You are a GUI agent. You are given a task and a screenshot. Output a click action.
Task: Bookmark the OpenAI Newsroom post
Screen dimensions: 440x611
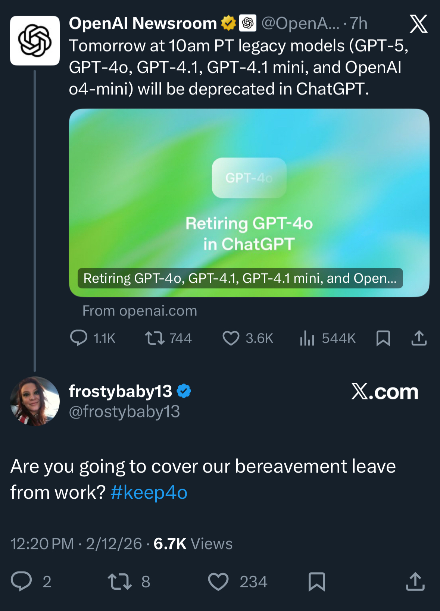tap(383, 338)
